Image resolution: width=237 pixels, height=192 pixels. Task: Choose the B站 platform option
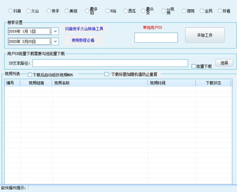tap(107, 11)
